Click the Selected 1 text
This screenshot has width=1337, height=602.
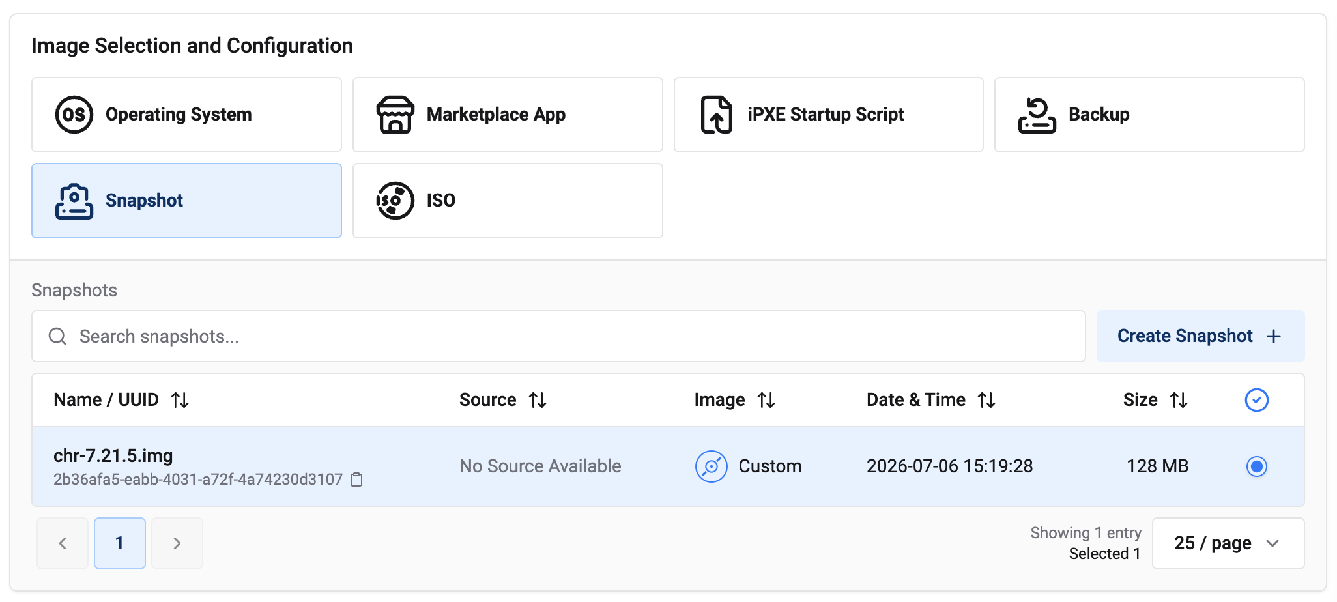[1105, 554]
